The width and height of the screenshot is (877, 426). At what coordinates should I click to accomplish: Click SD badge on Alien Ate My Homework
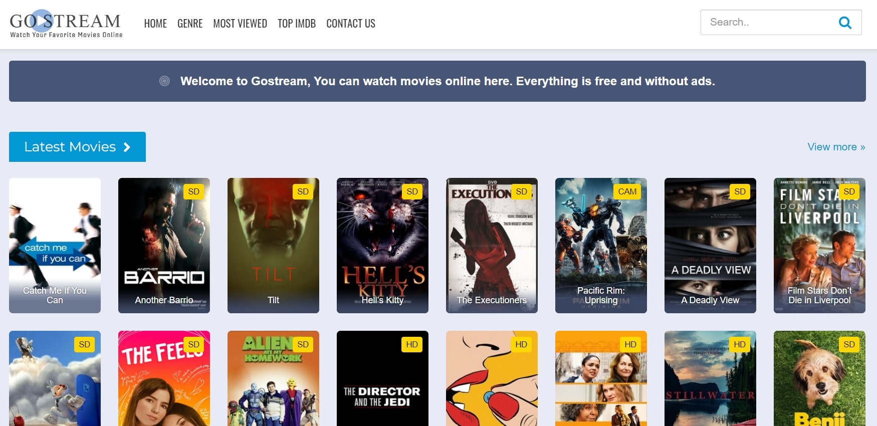pyautogui.click(x=303, y=344)
